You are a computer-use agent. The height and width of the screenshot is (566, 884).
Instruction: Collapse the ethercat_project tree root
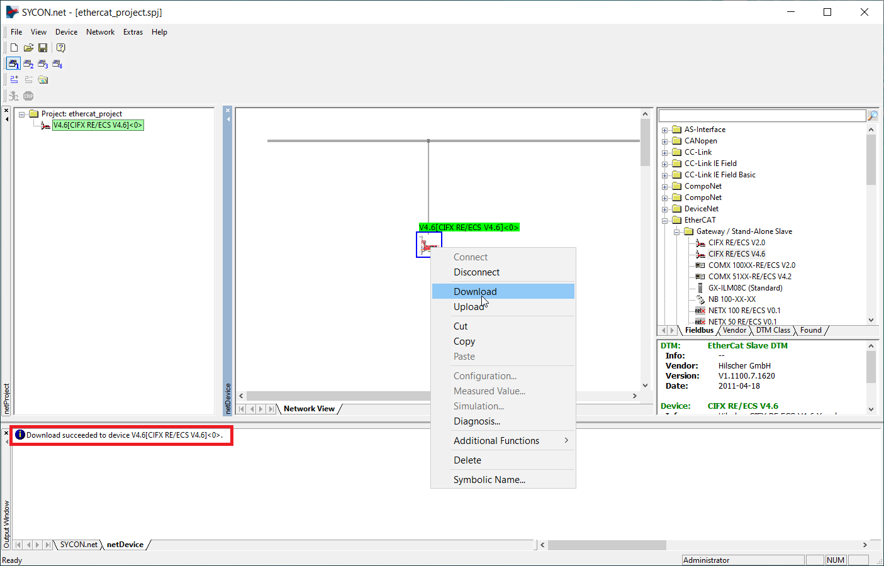click(x=22, y=114)
